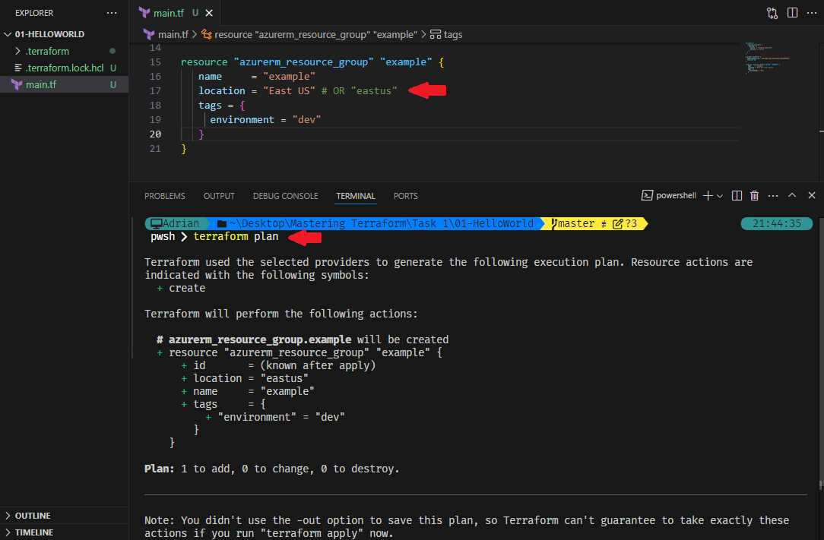Click the master branch prompt segment

tap(595, 224)
